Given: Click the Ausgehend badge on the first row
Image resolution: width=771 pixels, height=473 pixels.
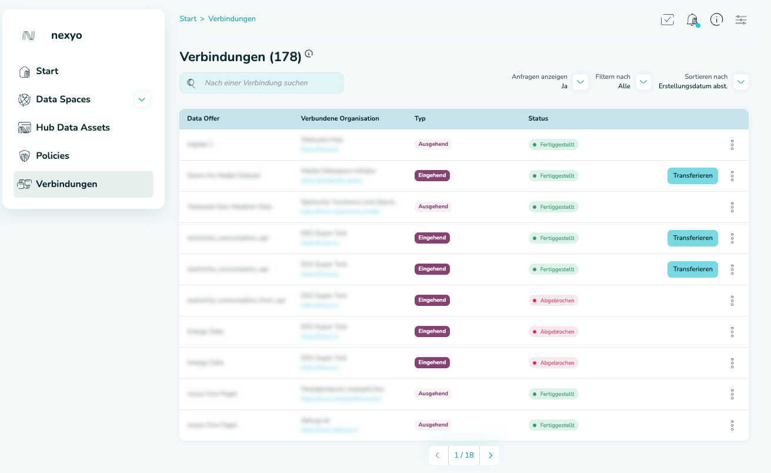Looking at the screenshot, I should (433, 144).
